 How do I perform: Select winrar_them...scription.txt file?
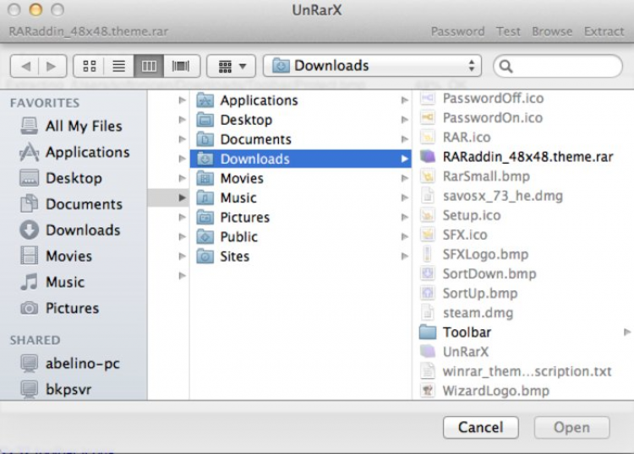[x=516, y=371]
